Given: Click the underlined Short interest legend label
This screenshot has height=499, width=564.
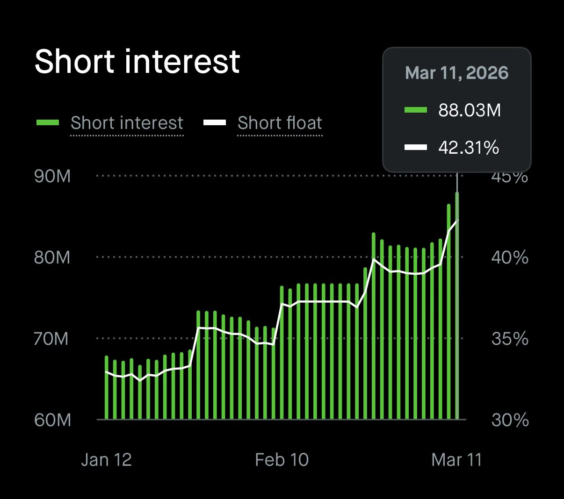Looking at the screenshot, I should pyautogui.click(x=127, y=123).
